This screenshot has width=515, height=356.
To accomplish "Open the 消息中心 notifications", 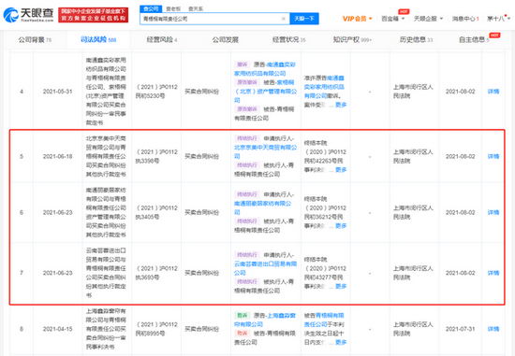I will pyautogui.click(x=465, y=19).
